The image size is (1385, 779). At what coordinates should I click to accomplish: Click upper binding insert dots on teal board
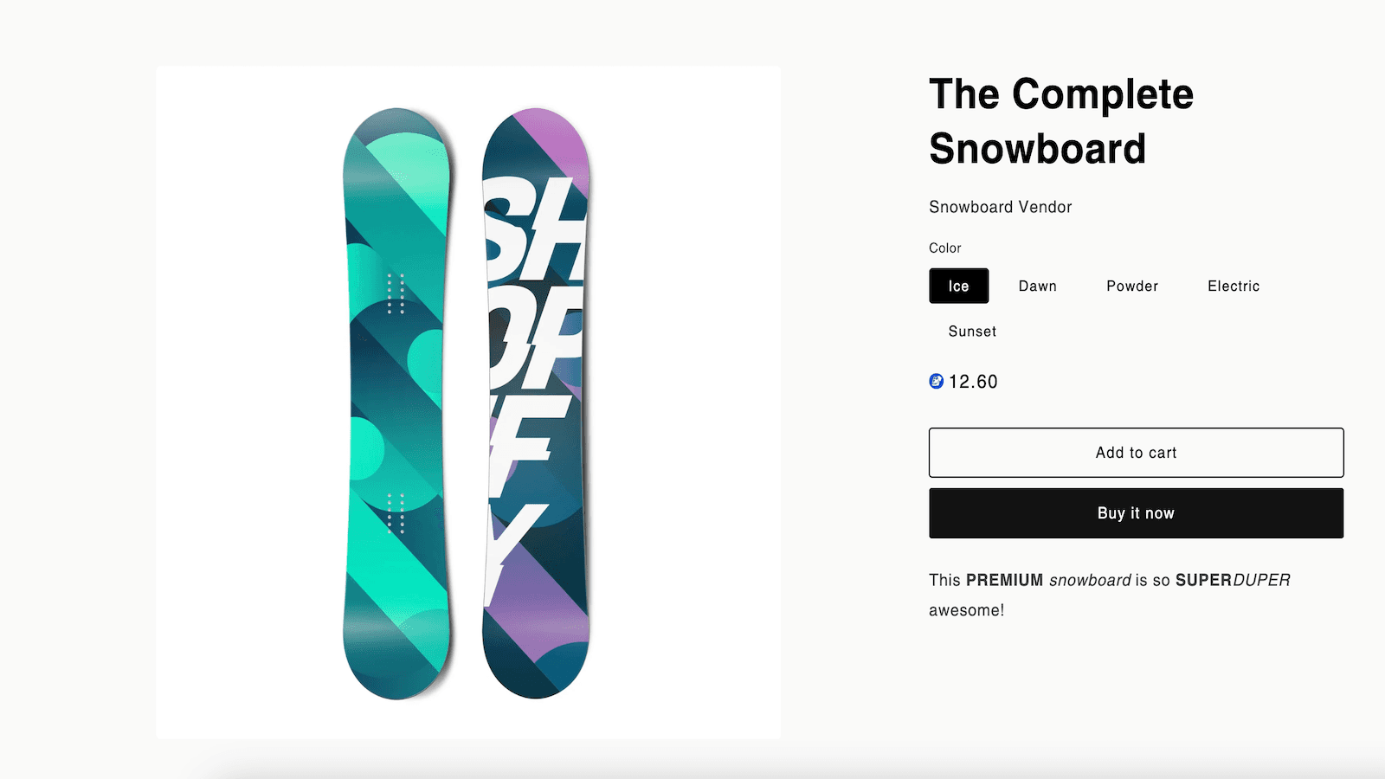tap(396, 293)
